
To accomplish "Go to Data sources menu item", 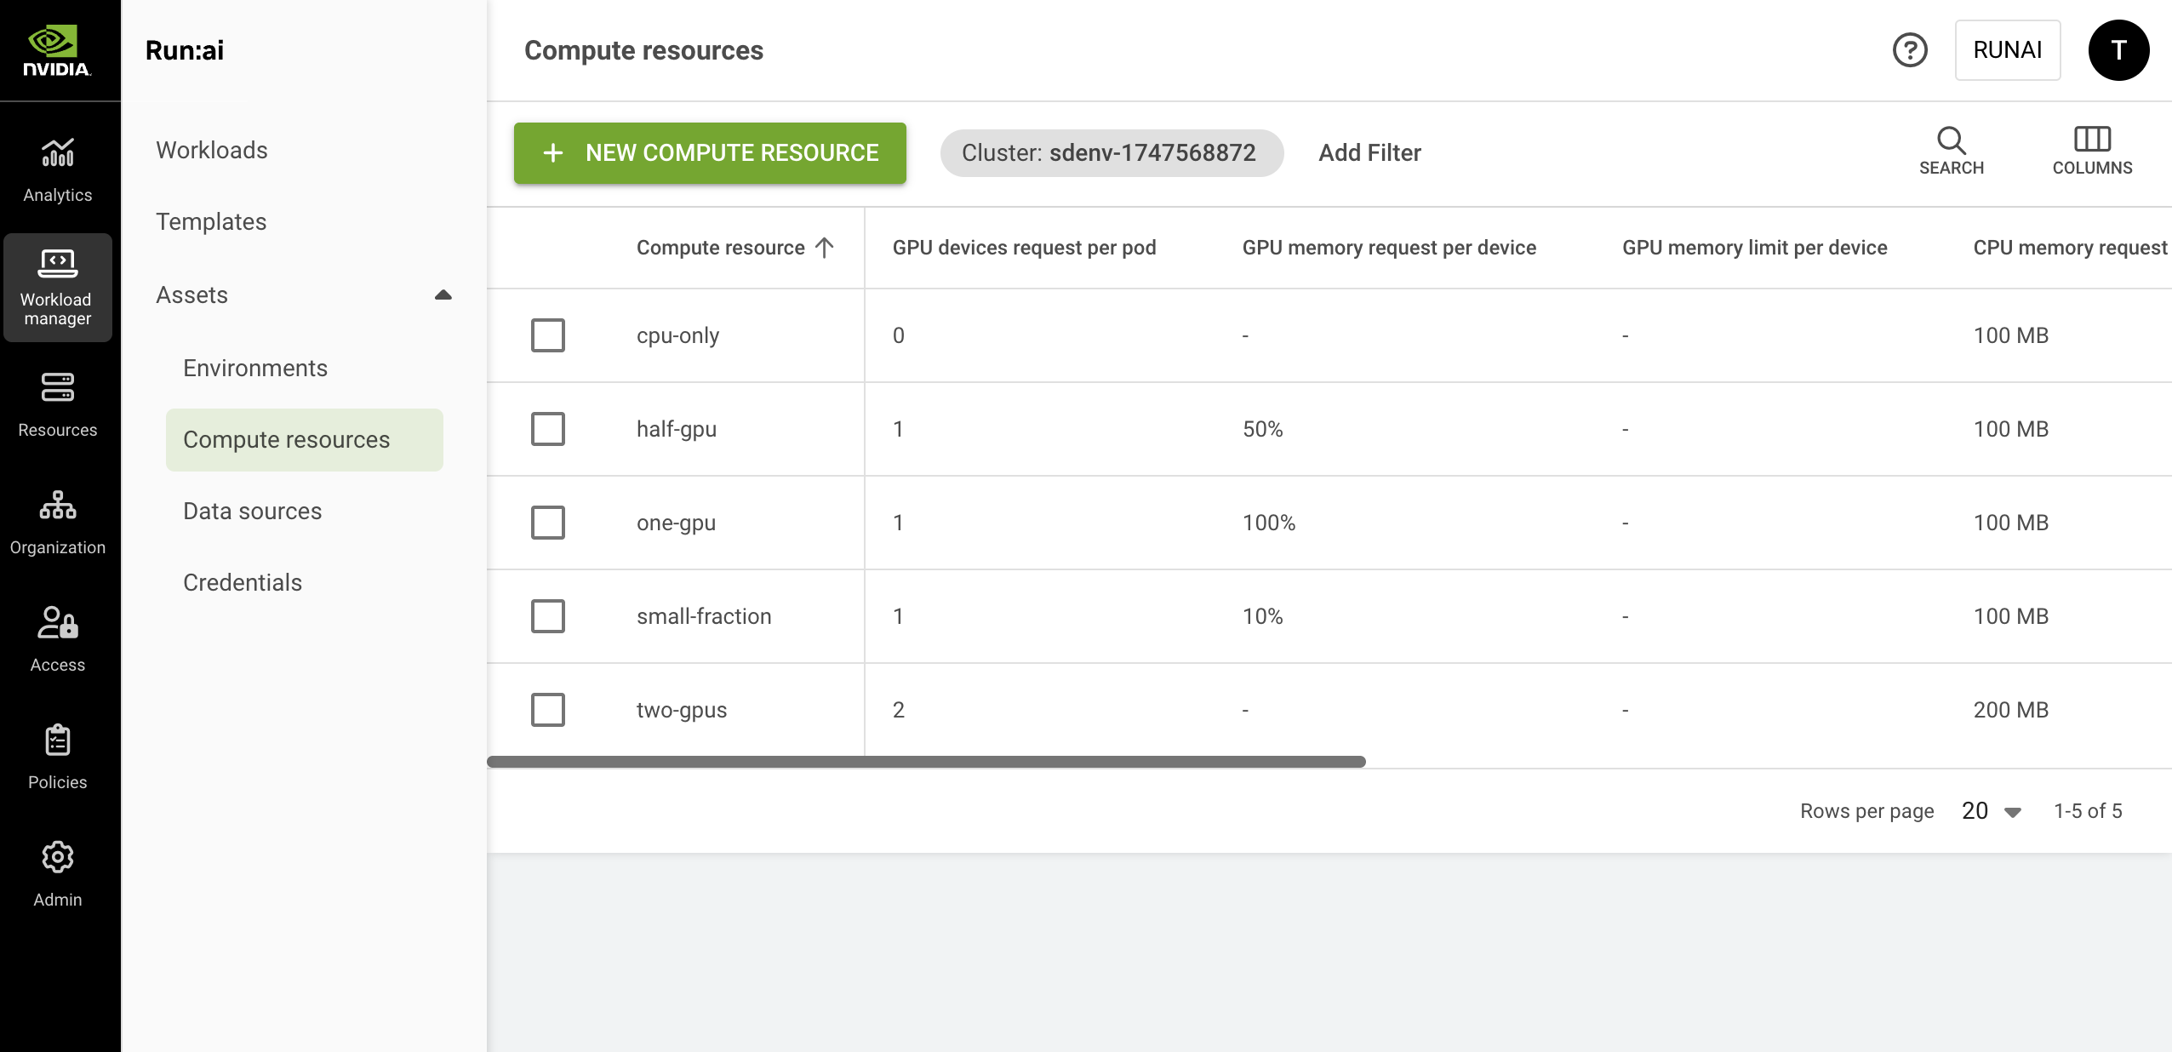I will coord(253,511).
